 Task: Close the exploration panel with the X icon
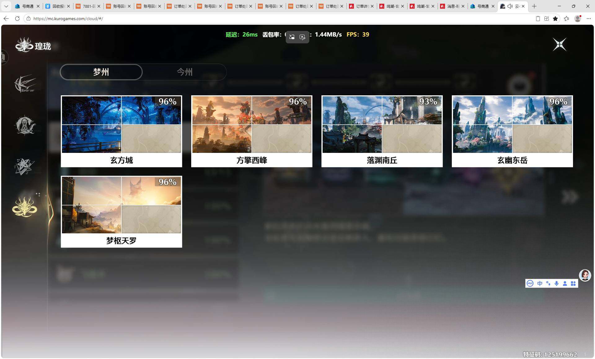[560, 45]
